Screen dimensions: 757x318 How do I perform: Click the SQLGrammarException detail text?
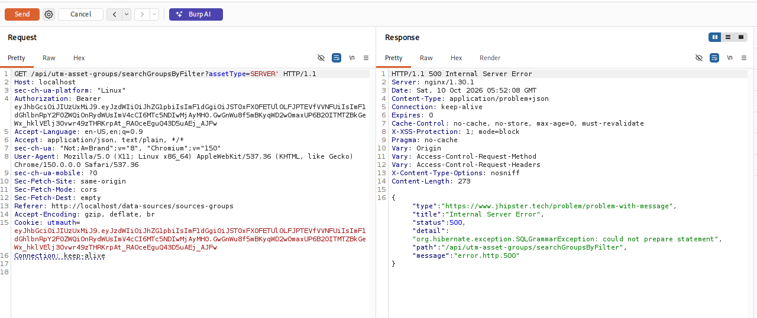coord(567,239)
